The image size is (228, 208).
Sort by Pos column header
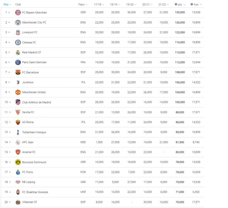7,5
